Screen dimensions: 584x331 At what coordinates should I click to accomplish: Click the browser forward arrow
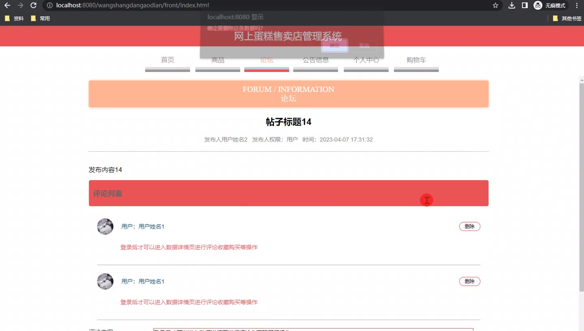tap(20, 6)
